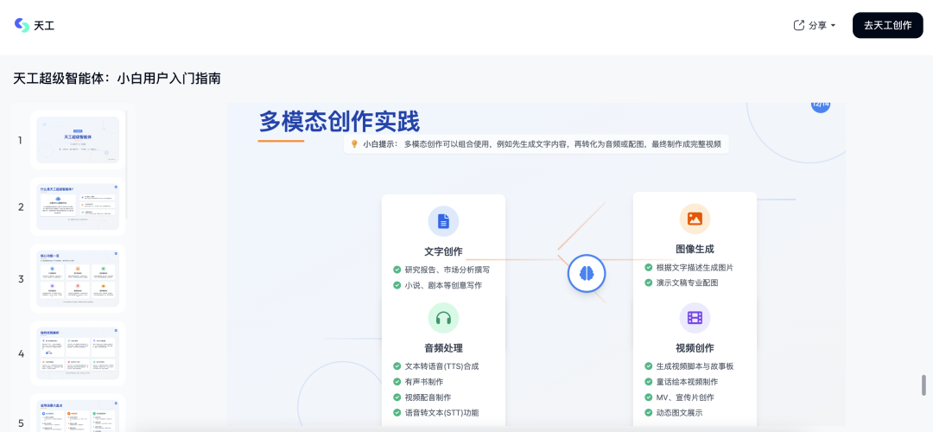Select slide 1 thumbnail
Viewport: 933px width, 432px height.
click(78, 140)
